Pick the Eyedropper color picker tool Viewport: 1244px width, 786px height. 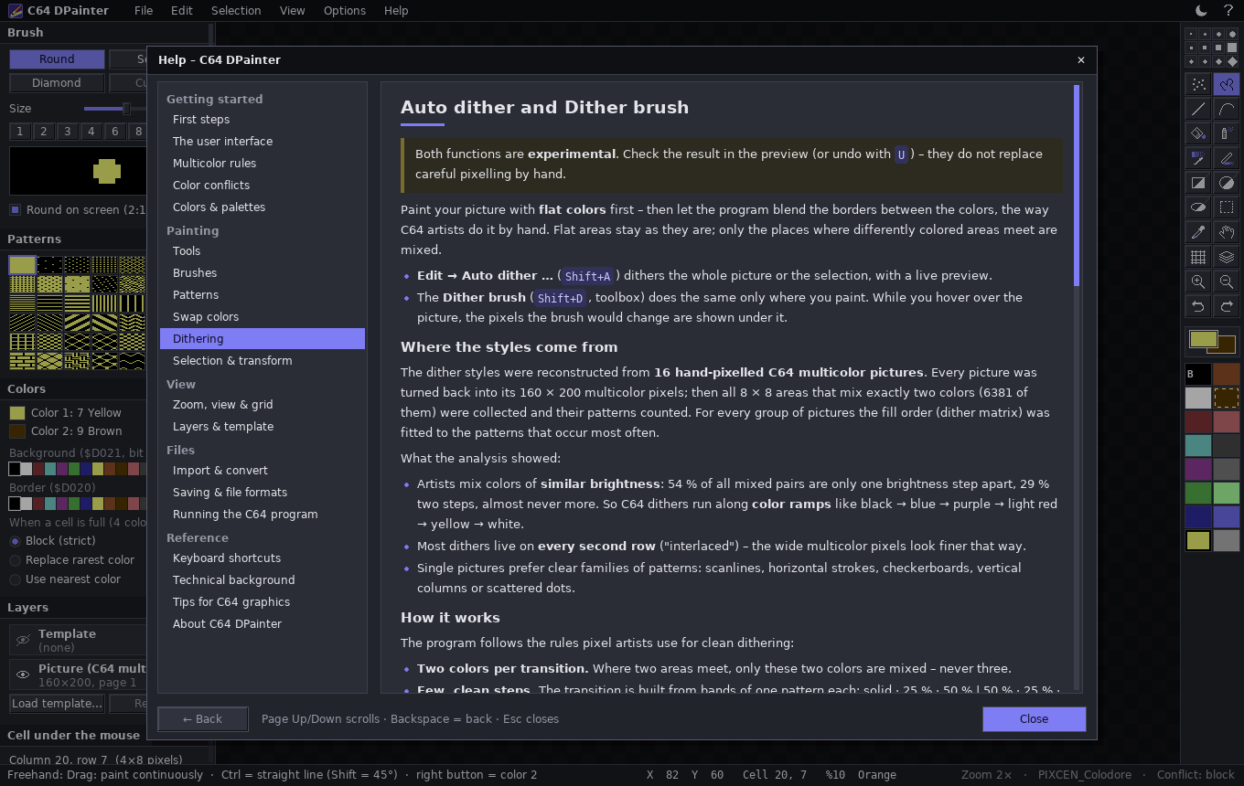pos(1198,232)
